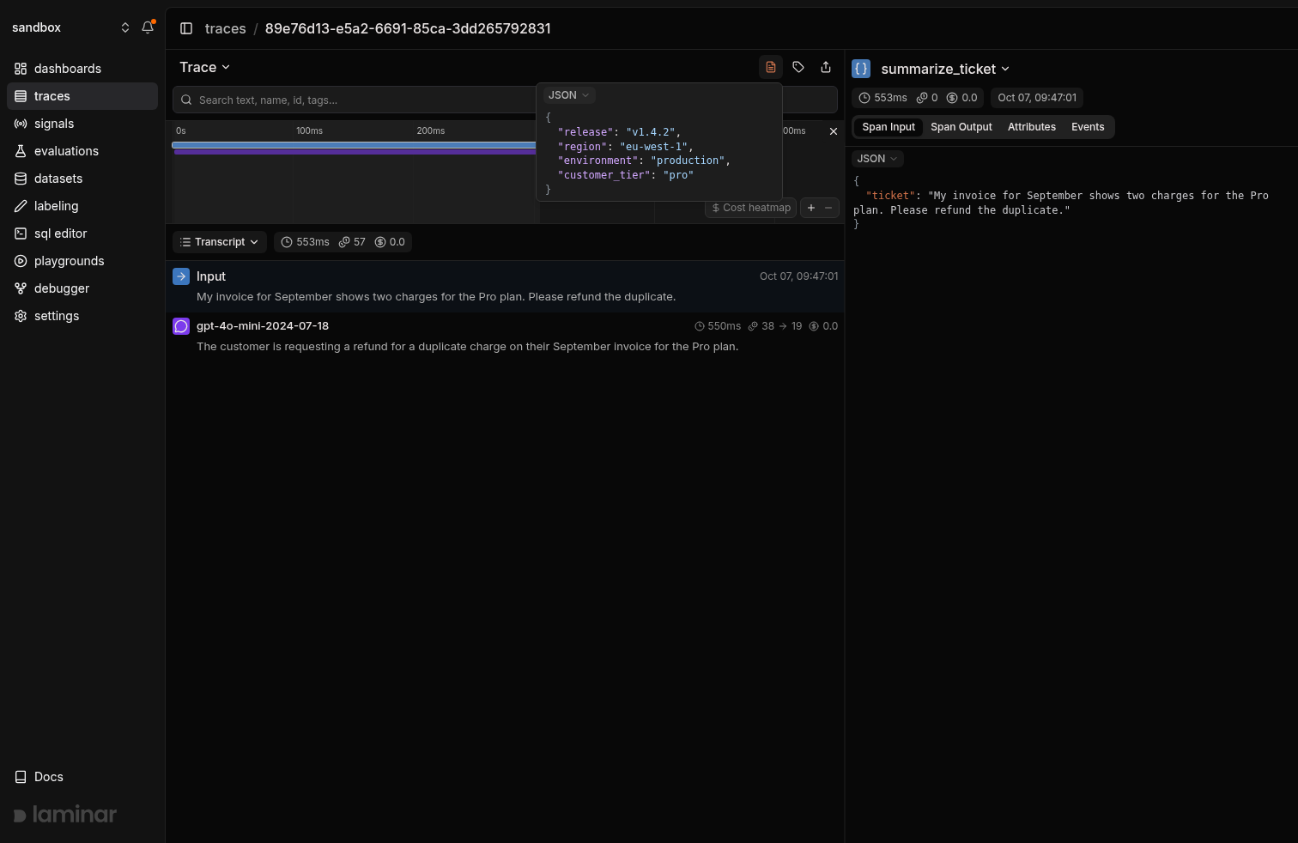
Task: Select the Input transcript row
Action: (x=506, y=286)
